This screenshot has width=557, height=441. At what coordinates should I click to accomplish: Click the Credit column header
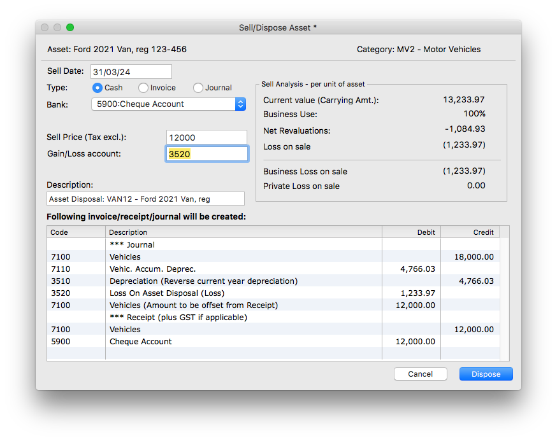[x=470, y=232]
